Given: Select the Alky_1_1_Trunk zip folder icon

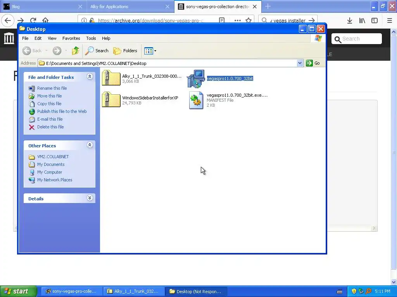Looking at the screenshot, I should pos(111,78).
